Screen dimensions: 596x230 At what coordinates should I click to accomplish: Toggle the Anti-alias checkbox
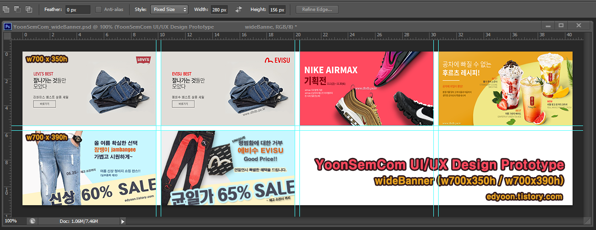coord(99,9)
